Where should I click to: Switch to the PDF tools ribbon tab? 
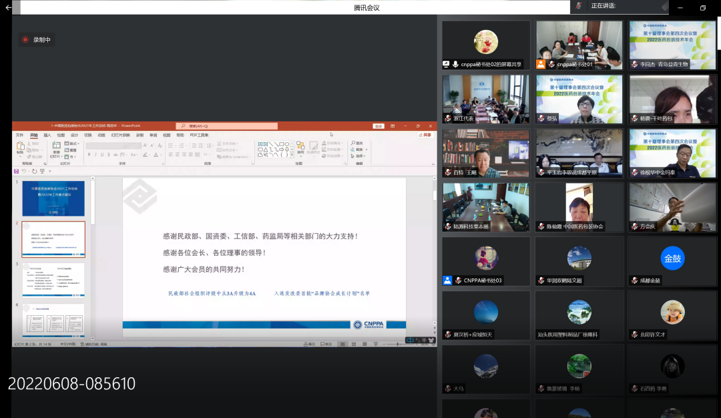(x=199, y=135)
